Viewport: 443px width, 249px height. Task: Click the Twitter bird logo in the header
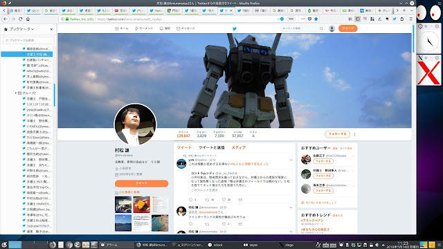(234, 28)
